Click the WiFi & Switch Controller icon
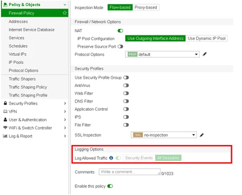This screenshot has width=242, height=195. click(5, 128)
